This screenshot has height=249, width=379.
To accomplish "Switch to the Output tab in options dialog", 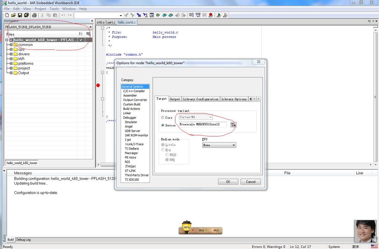I will (175, 99).
